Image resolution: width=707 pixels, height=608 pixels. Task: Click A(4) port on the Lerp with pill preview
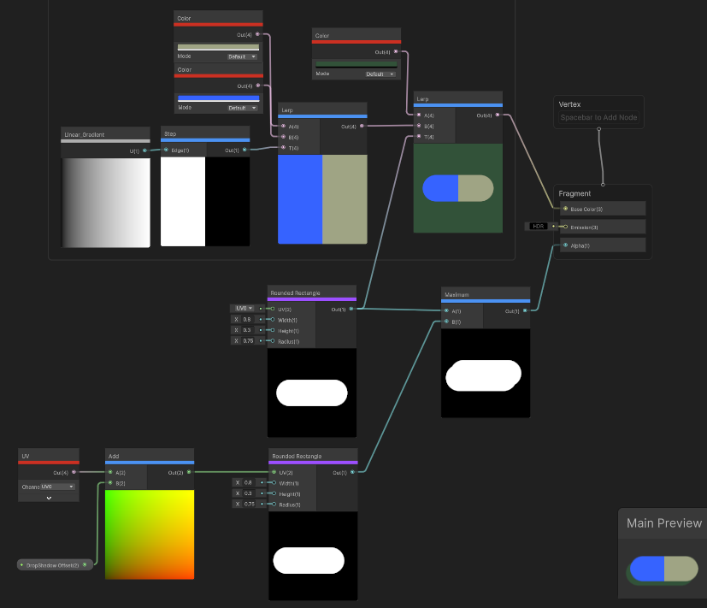click(419, 115)
